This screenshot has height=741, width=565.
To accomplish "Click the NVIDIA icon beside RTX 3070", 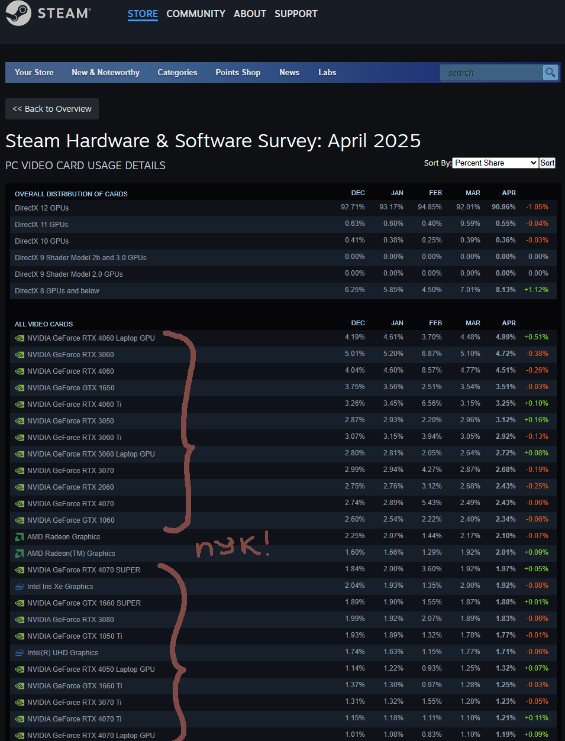I will 20,471.
